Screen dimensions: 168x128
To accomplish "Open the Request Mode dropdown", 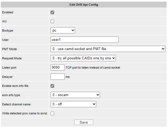I will [83, 58].
